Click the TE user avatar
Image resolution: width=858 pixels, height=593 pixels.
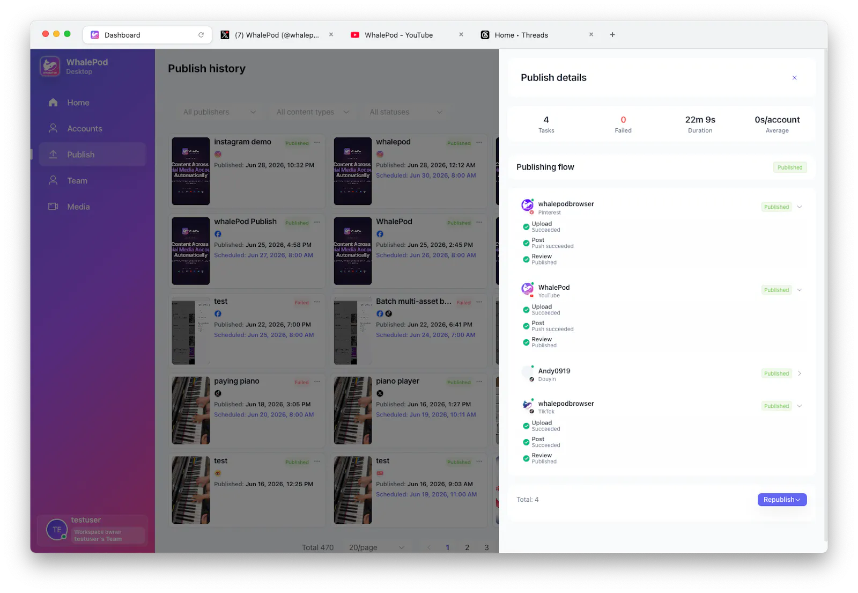(x=57, y=530)
